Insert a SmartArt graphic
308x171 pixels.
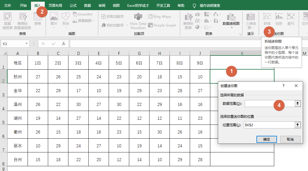click(x=82, y=14)
